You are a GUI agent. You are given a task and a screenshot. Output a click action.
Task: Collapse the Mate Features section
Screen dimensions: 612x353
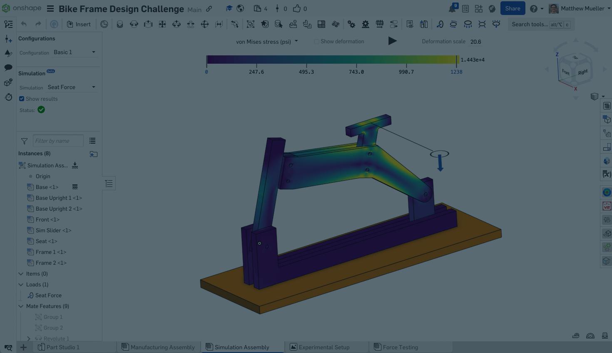(21, 306)
